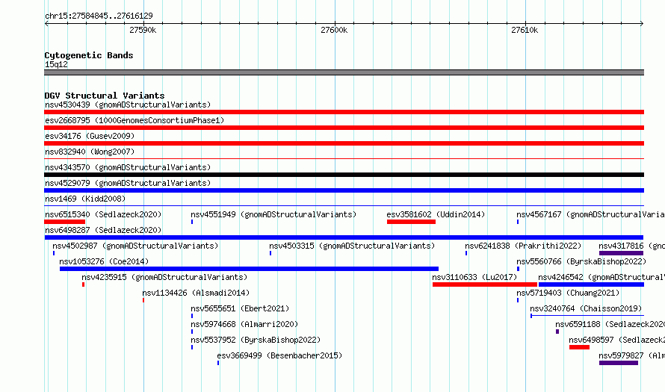This screenshot has width=665, height=392.
Task: Select the esv34176 Gusev2009 variant label
Action: 90,136
